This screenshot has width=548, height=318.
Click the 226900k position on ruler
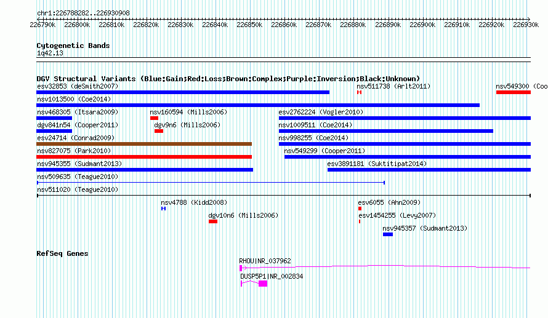[x=422, y=25]
